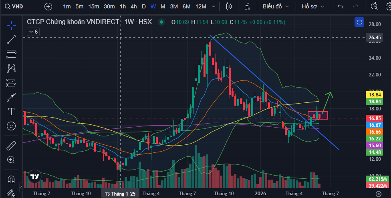Select the pattern drawing tool
This screenshot has height=198, width=391.
[x=11, y=68]
